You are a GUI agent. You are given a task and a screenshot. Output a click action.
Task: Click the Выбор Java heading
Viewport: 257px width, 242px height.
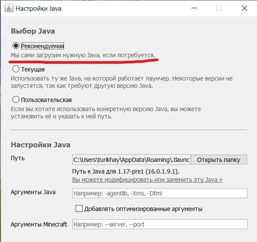[33, 31]
